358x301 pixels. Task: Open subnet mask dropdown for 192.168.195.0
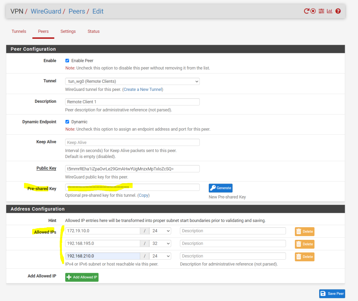click(x=160, y=243)
